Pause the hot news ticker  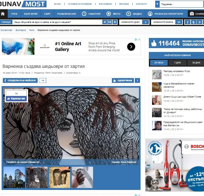tap(110, 22)
